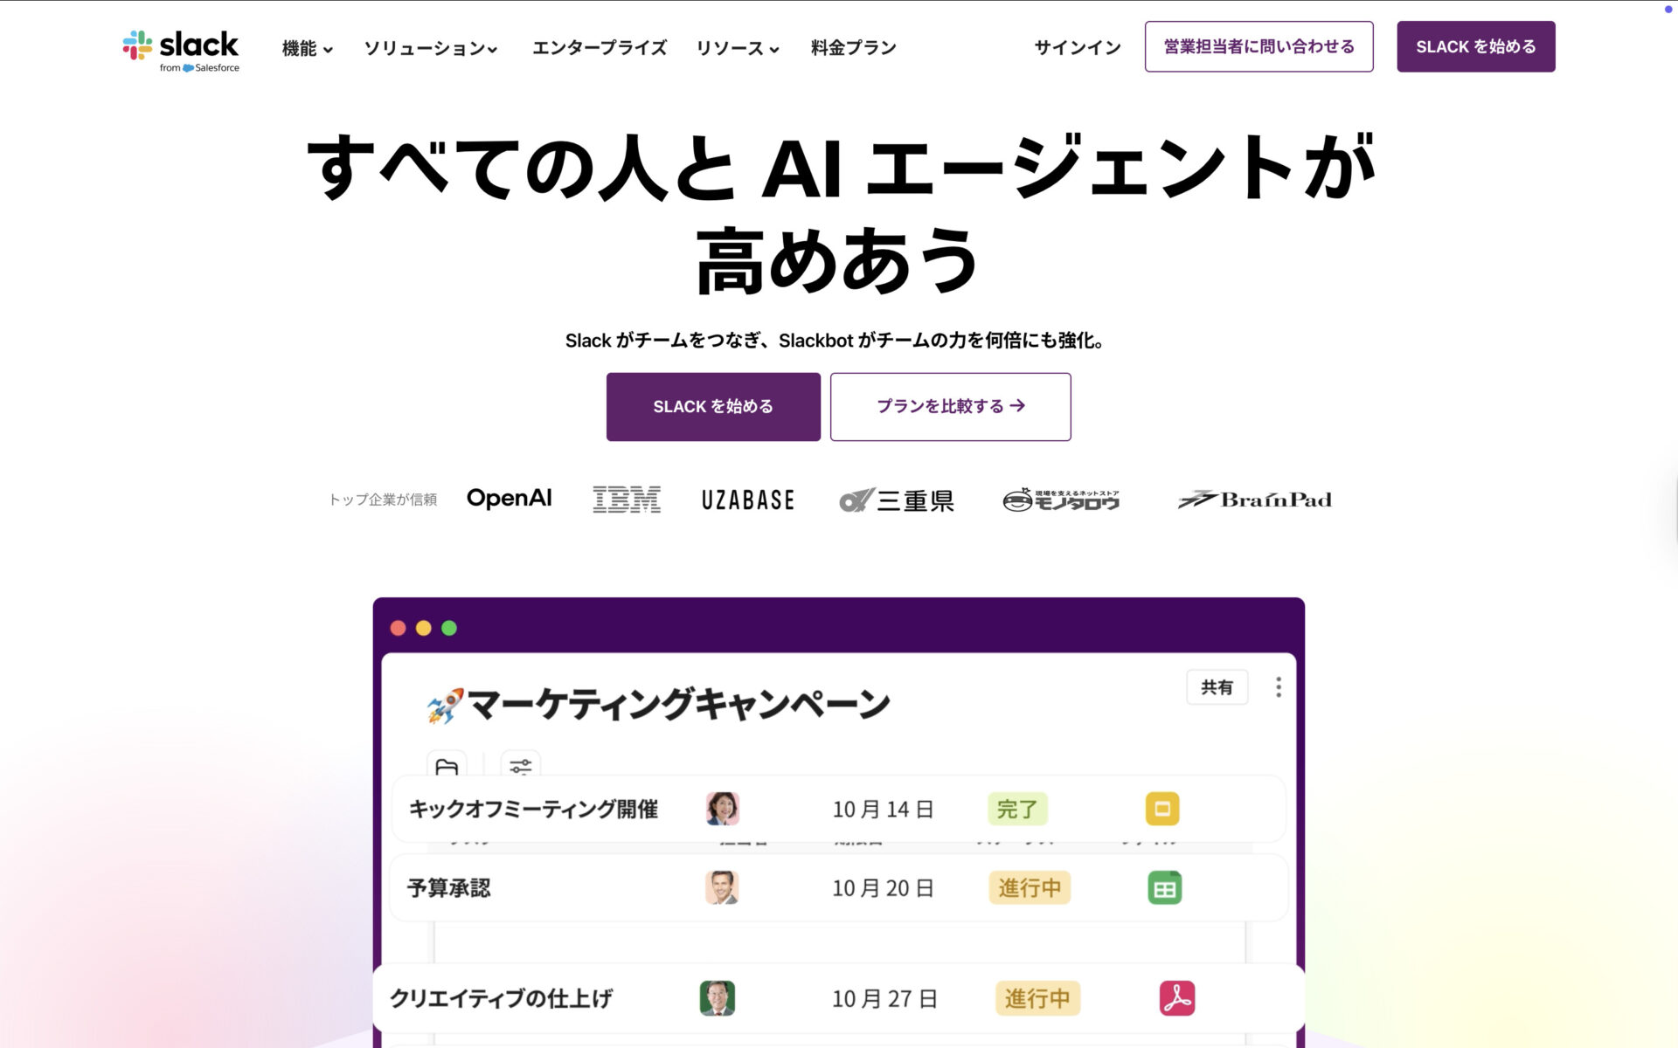1678x1048 pixels.
Task: Click the モノタロウ logo
Action: click(x=1061, y=500)
